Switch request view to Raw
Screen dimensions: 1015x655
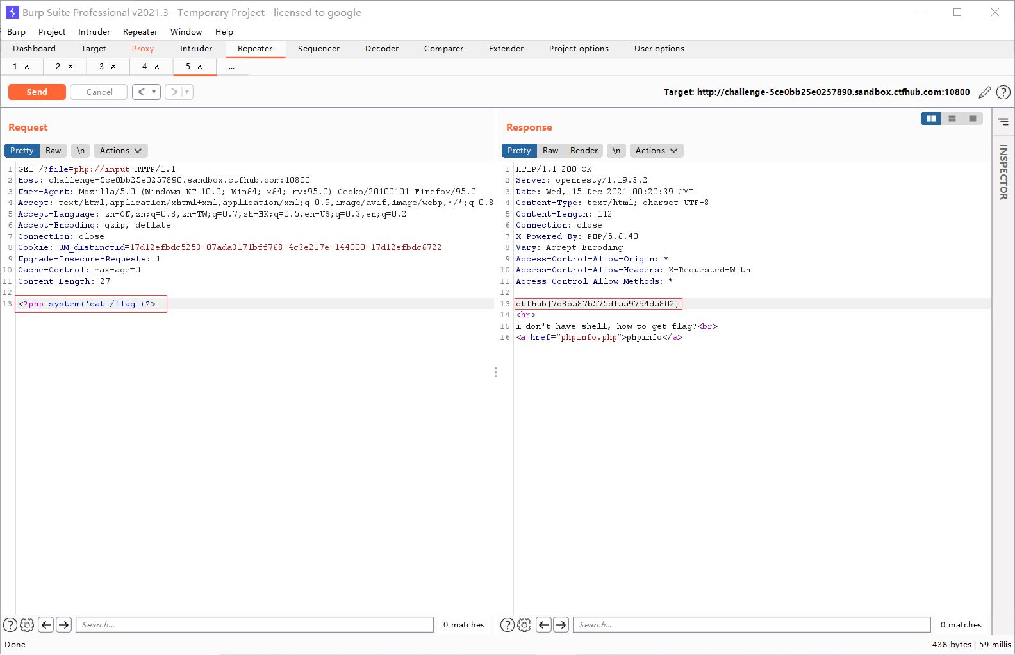53,151
